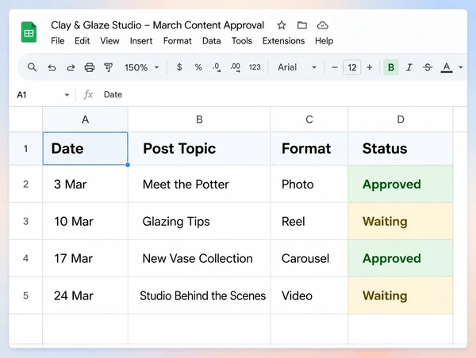Screen dimensions: 476x358
Task: Increase font size with plus
Action: click(370, 67)
